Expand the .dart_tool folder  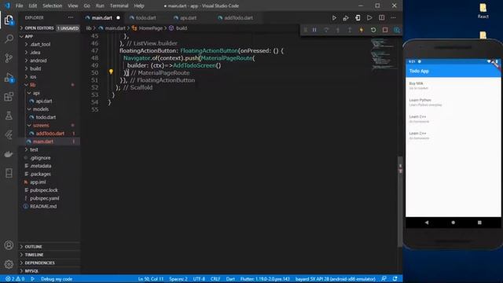click(49, 44)
